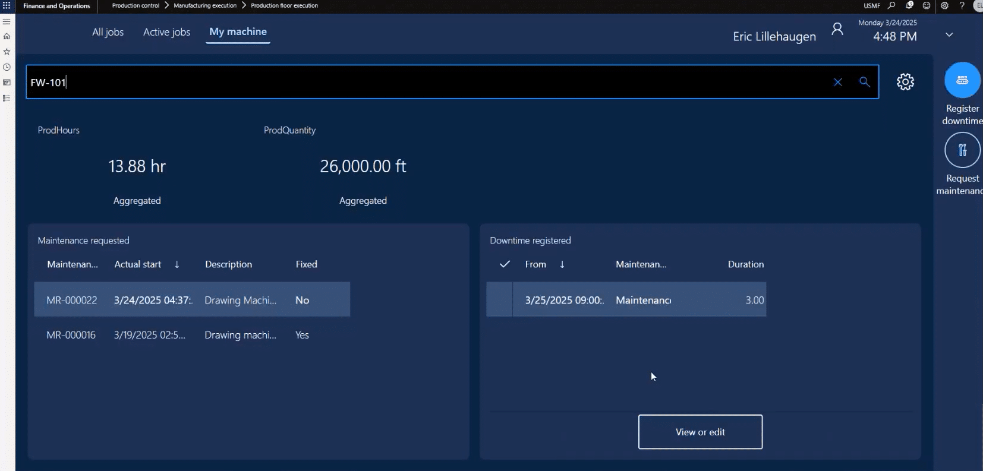Open the gear settings next to search
The width and height of the screenshot is (983, 471).
tap(905, 82)
